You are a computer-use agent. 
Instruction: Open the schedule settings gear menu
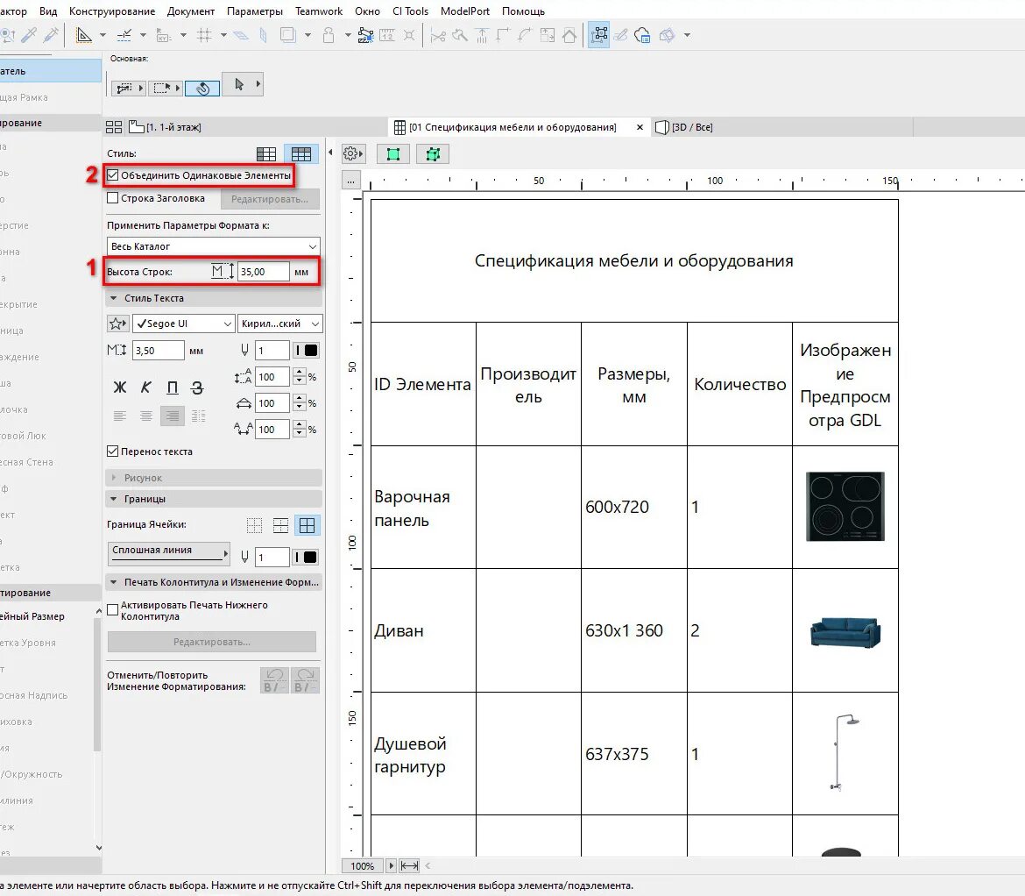[352, 153]
